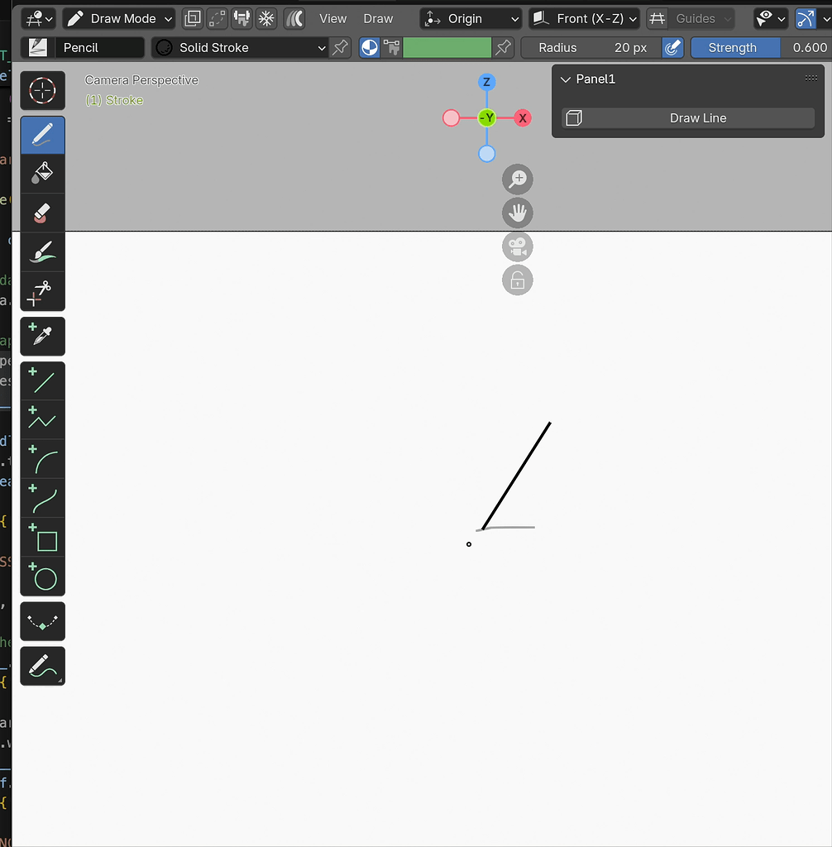Toggle camera view button
Screen dimensions: 832x847
coord(518,246)
